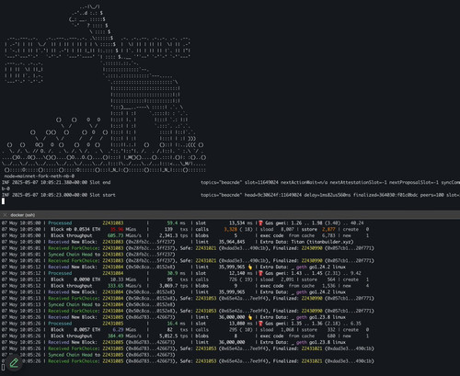Click the fuel pump emoji before Gas gwei 1.35
460x376 pixels.
point(260,324)
